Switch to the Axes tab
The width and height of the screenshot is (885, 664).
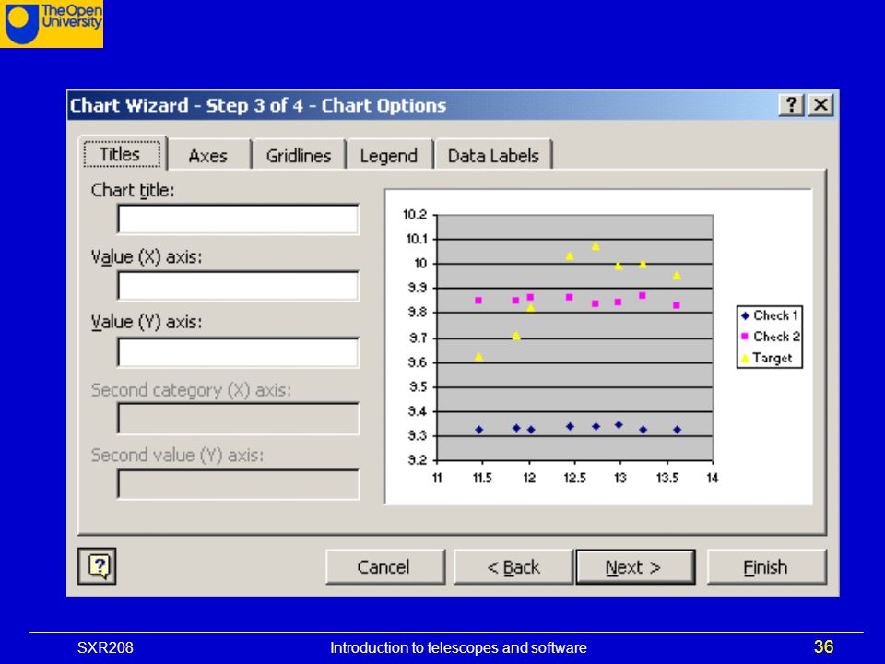(208, 156)
